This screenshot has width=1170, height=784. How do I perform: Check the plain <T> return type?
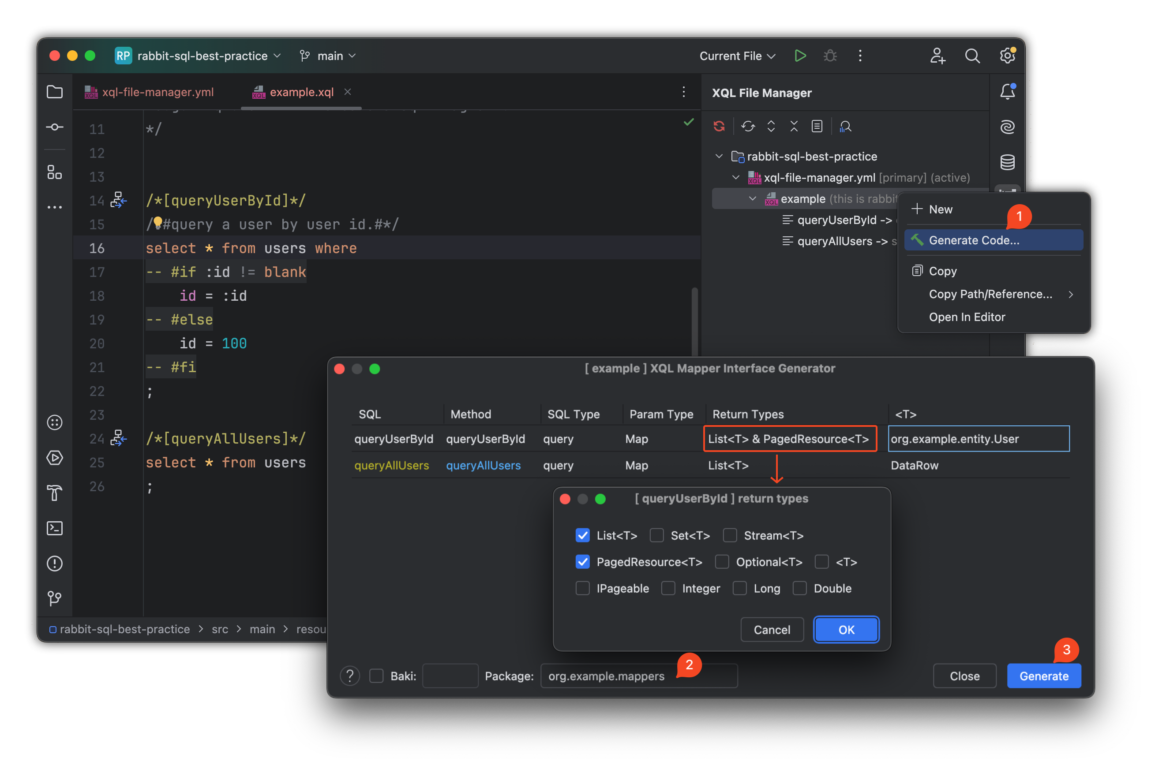(821, 561)
